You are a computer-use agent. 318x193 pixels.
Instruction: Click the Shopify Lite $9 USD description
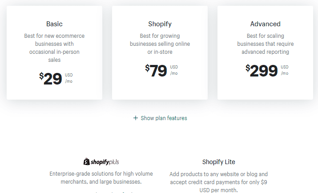point(219,182)
